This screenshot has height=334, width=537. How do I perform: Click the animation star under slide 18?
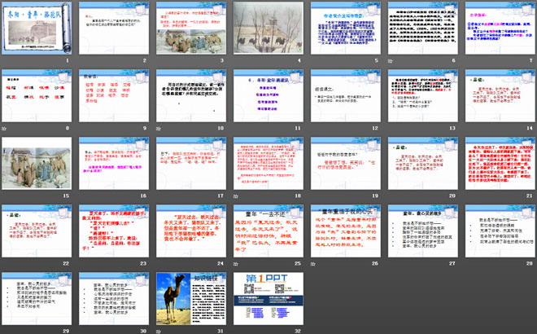point(236,196)
